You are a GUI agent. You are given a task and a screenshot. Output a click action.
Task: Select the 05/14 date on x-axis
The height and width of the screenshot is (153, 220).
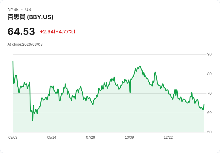52,137
